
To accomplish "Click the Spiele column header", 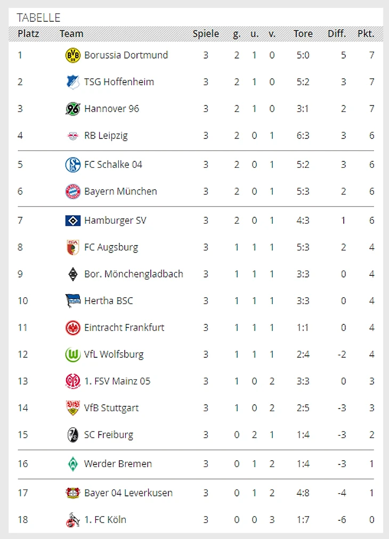I will point(206,34).
